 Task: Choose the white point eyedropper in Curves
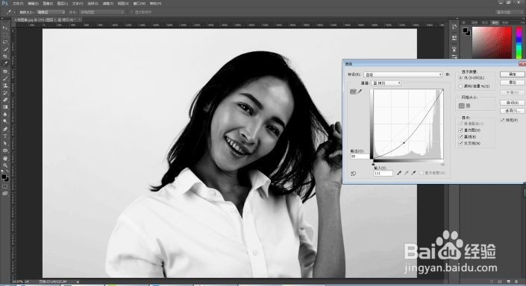[x=413, y=173]
